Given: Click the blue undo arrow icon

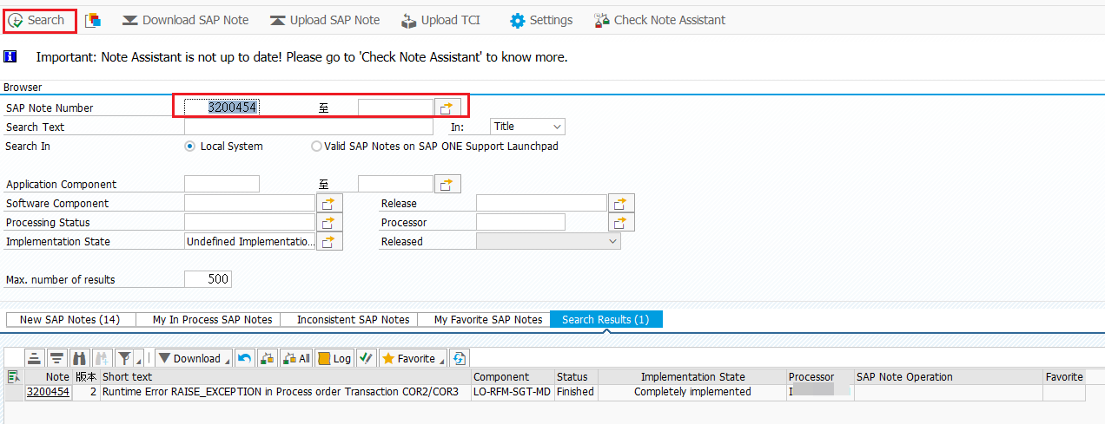Looking at the screenshot, I should coord(245,358).
